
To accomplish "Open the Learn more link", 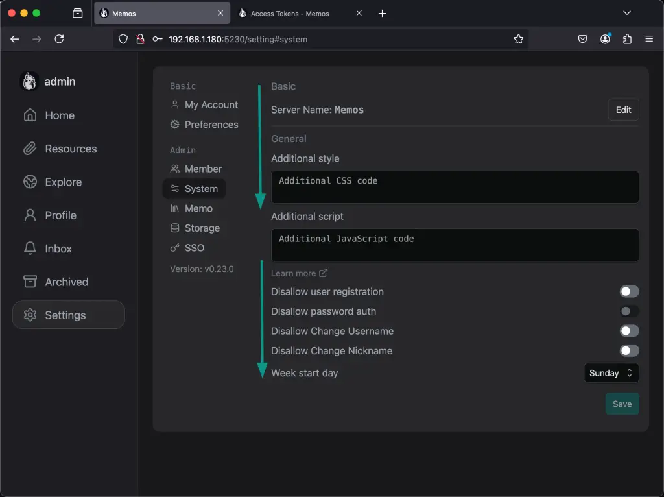I will [299, 273].
